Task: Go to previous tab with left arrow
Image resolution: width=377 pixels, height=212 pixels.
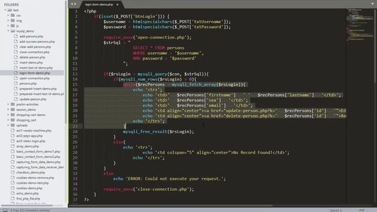Action: [72, 4]
